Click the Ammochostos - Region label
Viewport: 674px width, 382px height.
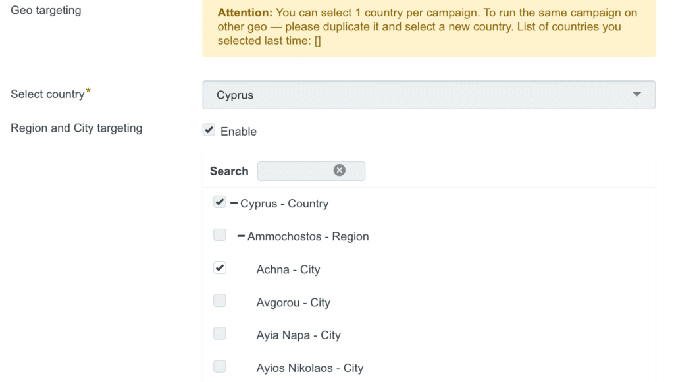pos(308,236)
